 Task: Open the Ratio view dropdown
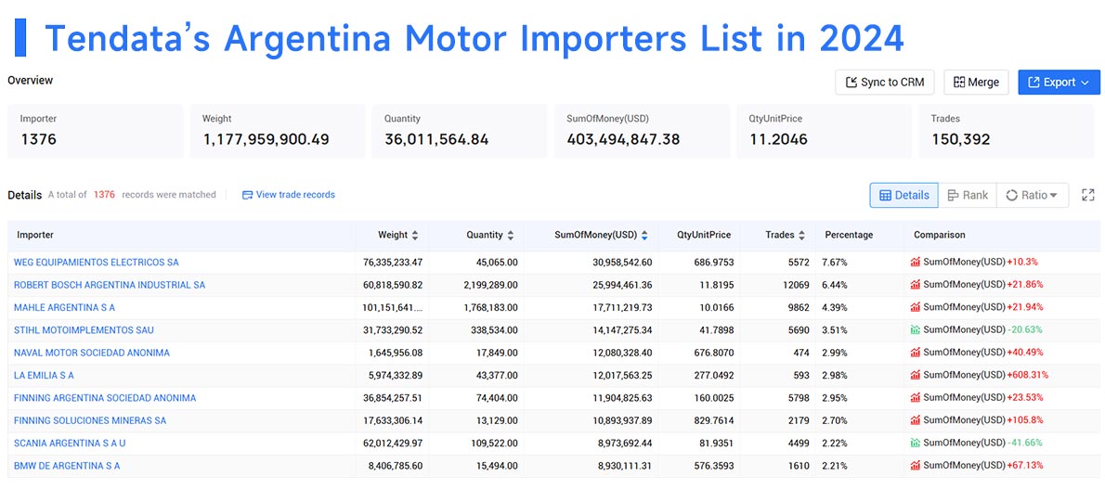[x=1032, y=195]
